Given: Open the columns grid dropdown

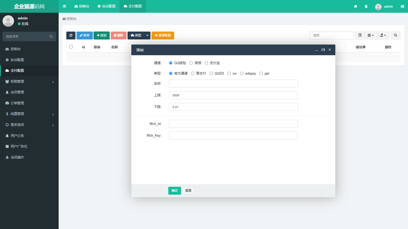Looking at the screenshot, I should point(371,35).
